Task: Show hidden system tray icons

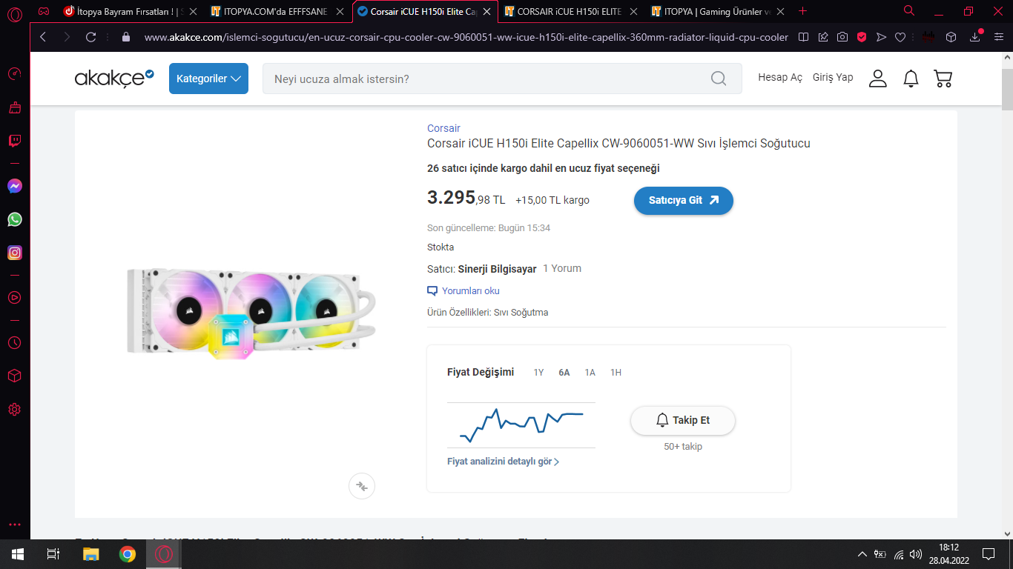Action: click(862, 554)
